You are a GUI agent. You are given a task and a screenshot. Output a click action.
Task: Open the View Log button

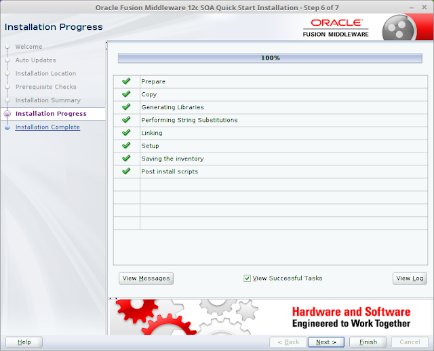(410, 278)
